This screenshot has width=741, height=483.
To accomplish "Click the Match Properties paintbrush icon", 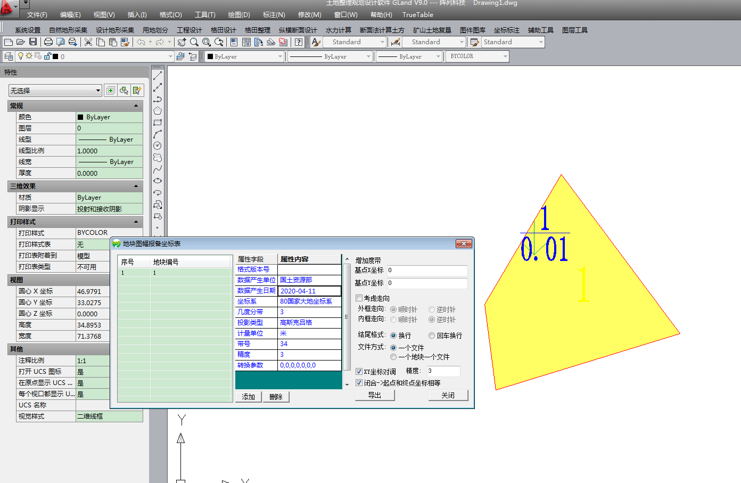I will tap(125, 42).
